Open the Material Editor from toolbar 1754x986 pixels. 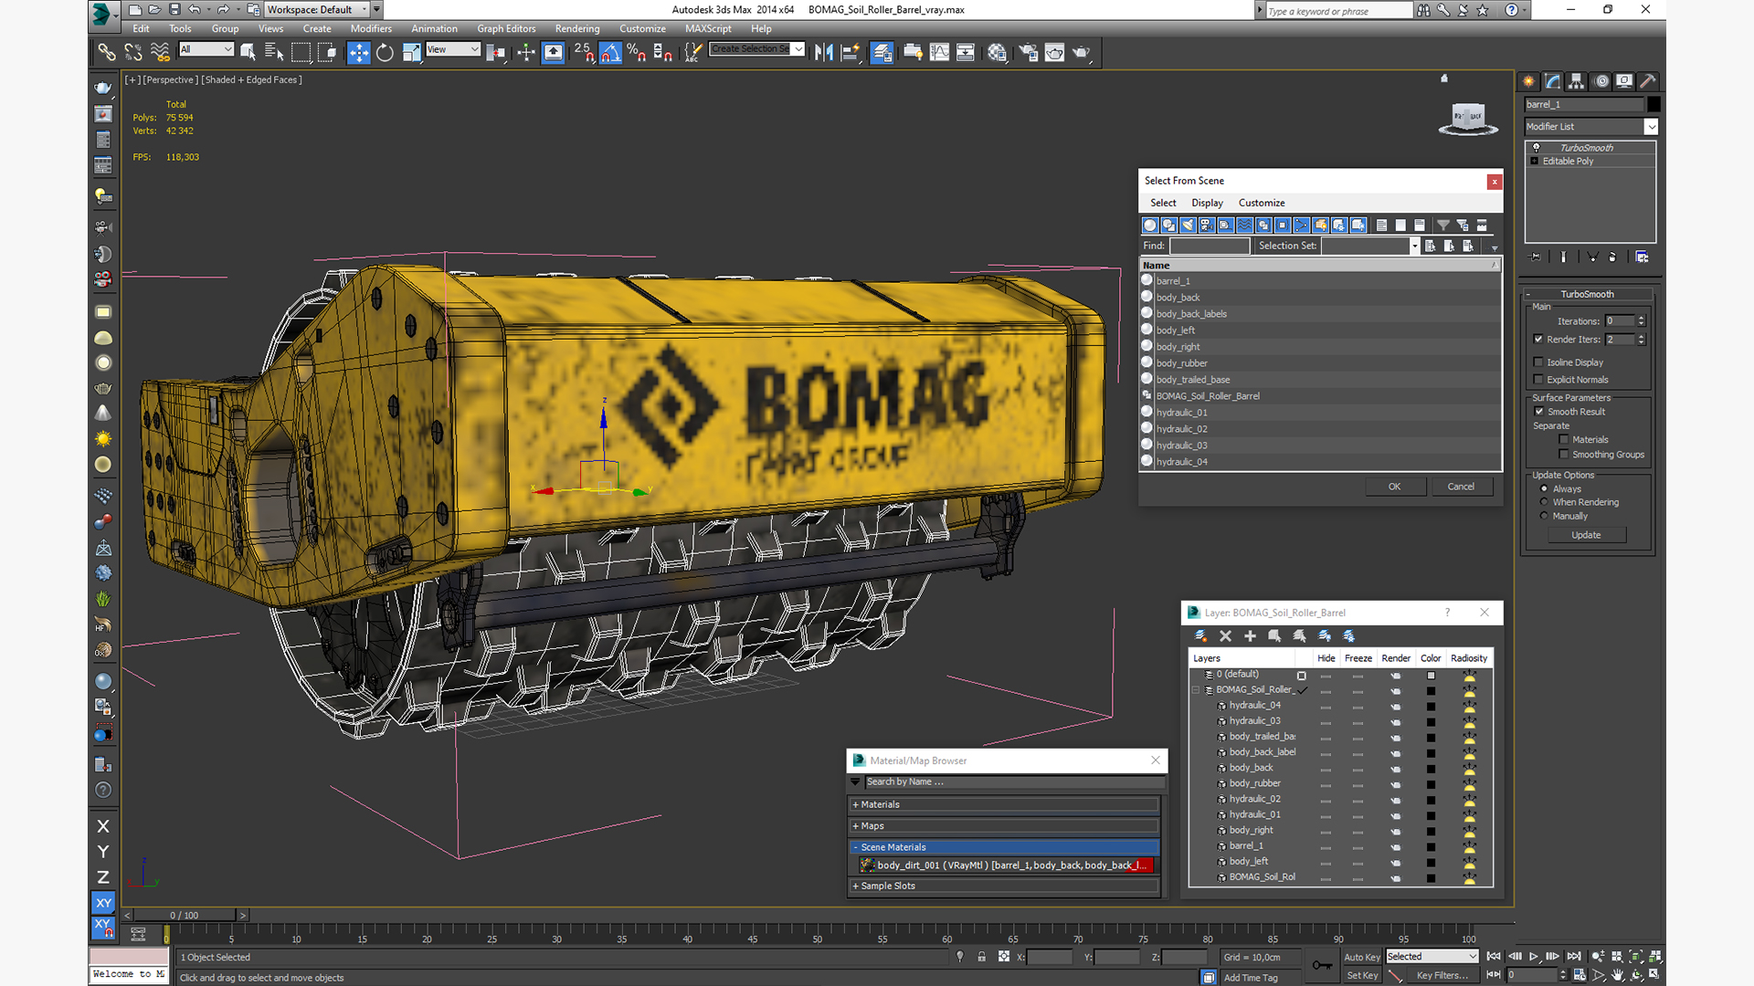(x=997, y=52)
